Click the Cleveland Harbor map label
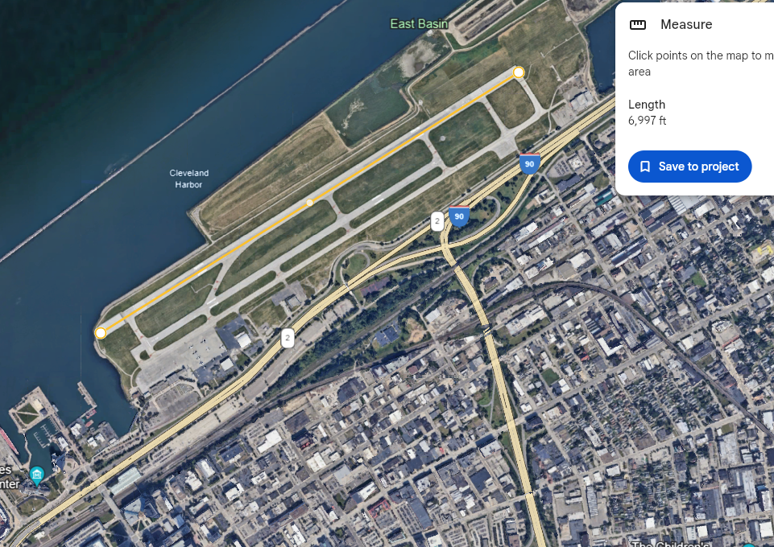Image resolution: width=774 pixels, height=547 pixels. point(189,179)
